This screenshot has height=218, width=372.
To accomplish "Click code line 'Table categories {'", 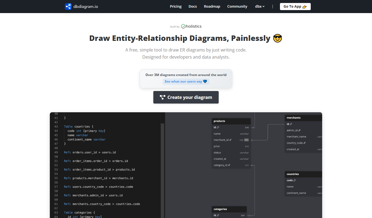I will tap(80, 213).
